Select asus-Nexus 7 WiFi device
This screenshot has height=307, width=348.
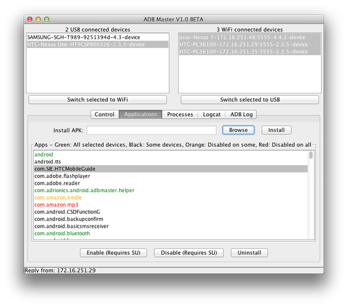coord(250,37)
